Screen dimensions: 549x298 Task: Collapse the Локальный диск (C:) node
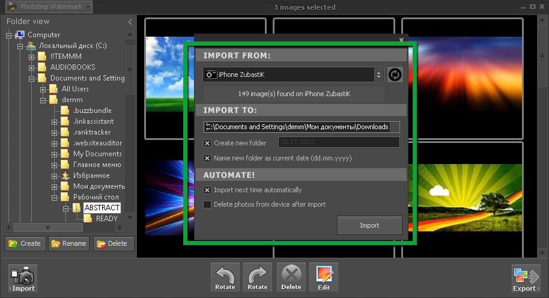pyautogui.click(x=20, y=46)
